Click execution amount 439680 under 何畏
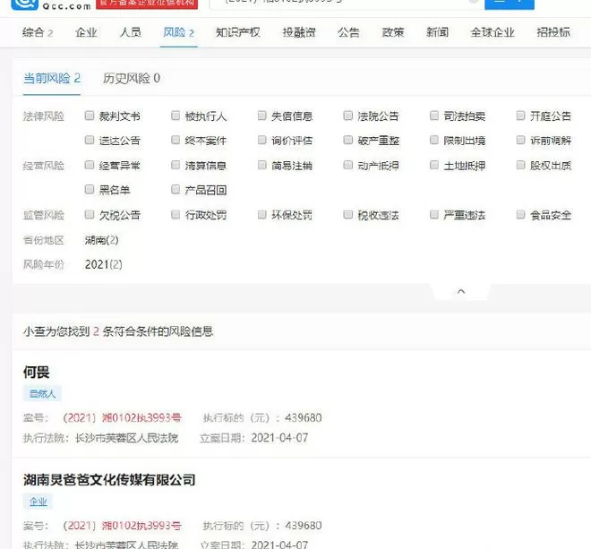 [304, 417]
